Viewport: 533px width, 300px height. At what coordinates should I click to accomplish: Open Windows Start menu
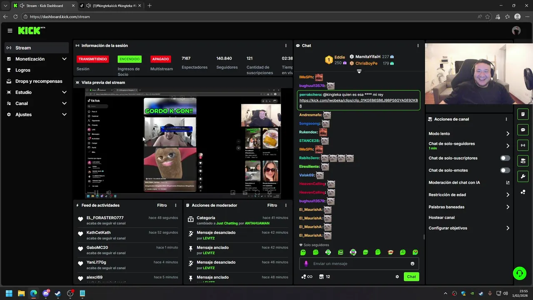9,293
